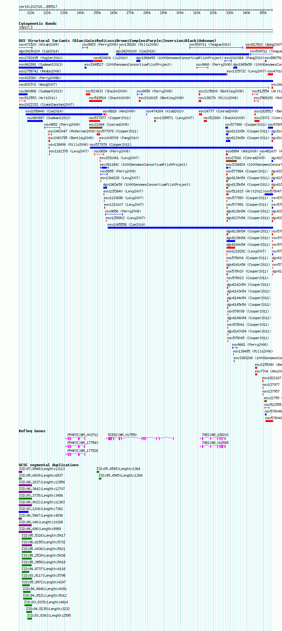Click esv2463047 (McKernan2009) variant label
This screenshot has height=631, width=282.
pyautogui.click(x=72, y=131)
